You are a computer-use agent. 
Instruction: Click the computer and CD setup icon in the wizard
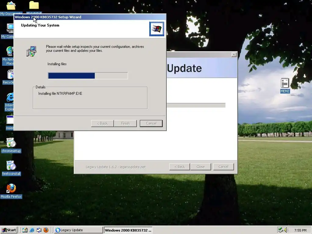pyautogui.click(x=31, y=51)
